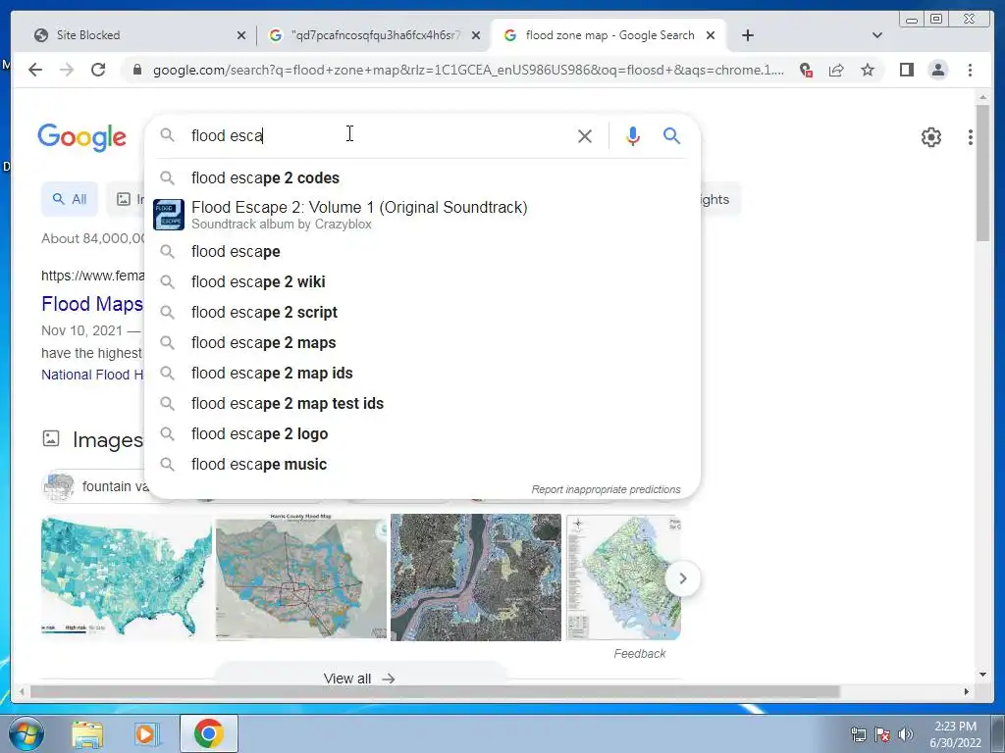Submit search with the blue magnifier

pyautogui.click(x=671, y=135)
